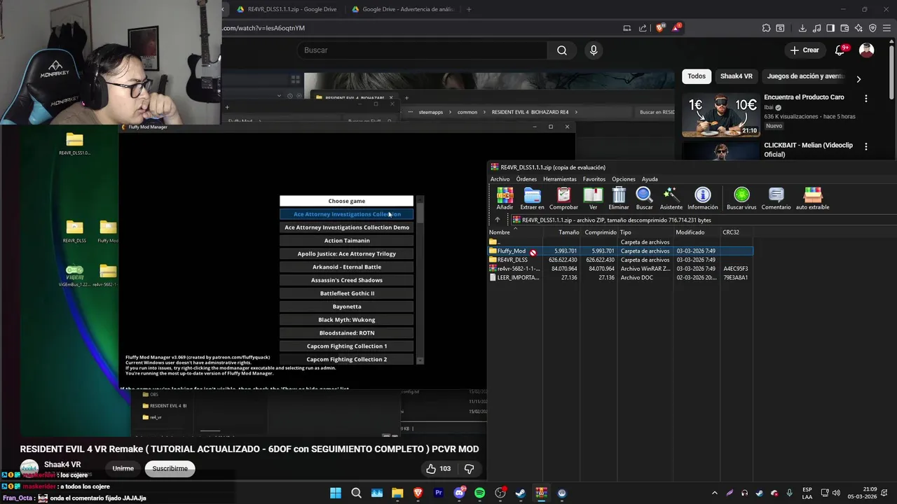Image resolution: width=897 pixels, height=504 pixels.
Task: Select Bayonetta in Fluffy Mod Manager list
Action: (x=347, y=307)
